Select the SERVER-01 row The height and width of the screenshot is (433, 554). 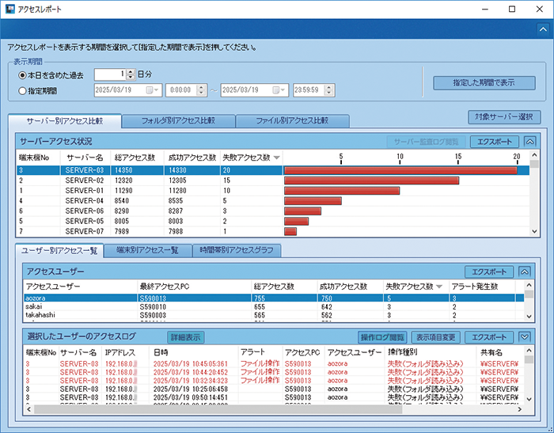tap(273, 191)
